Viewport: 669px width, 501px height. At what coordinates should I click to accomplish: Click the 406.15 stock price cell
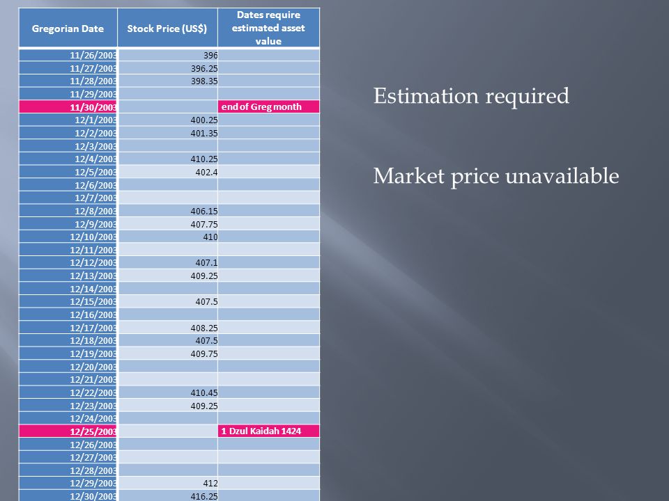click(x=167, y=211)
